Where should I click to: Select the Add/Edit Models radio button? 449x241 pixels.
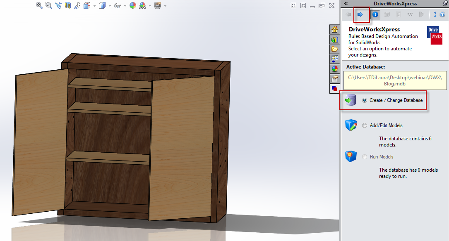(365, 125)
